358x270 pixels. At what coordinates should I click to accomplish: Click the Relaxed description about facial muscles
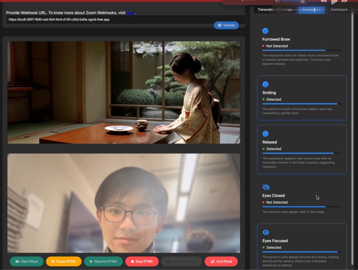click(298, 163)
